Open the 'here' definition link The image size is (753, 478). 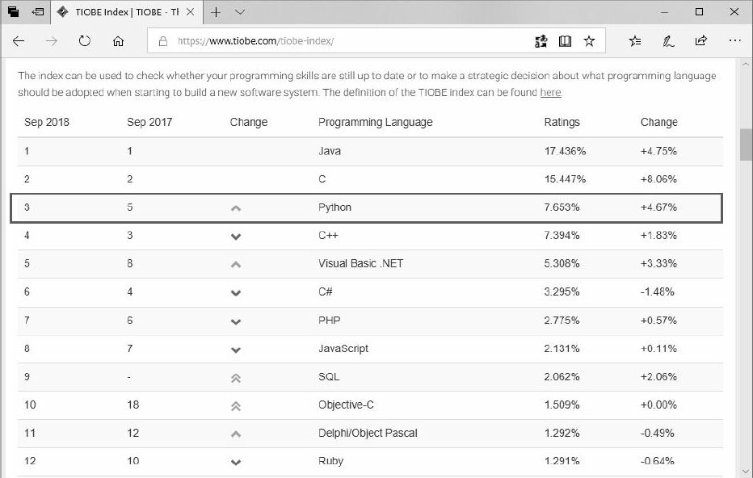pyautogui.click(x=550, y=92)
